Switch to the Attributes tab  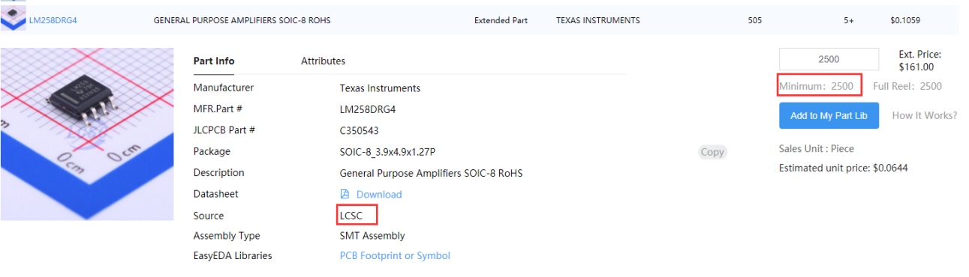pos(323,61)
